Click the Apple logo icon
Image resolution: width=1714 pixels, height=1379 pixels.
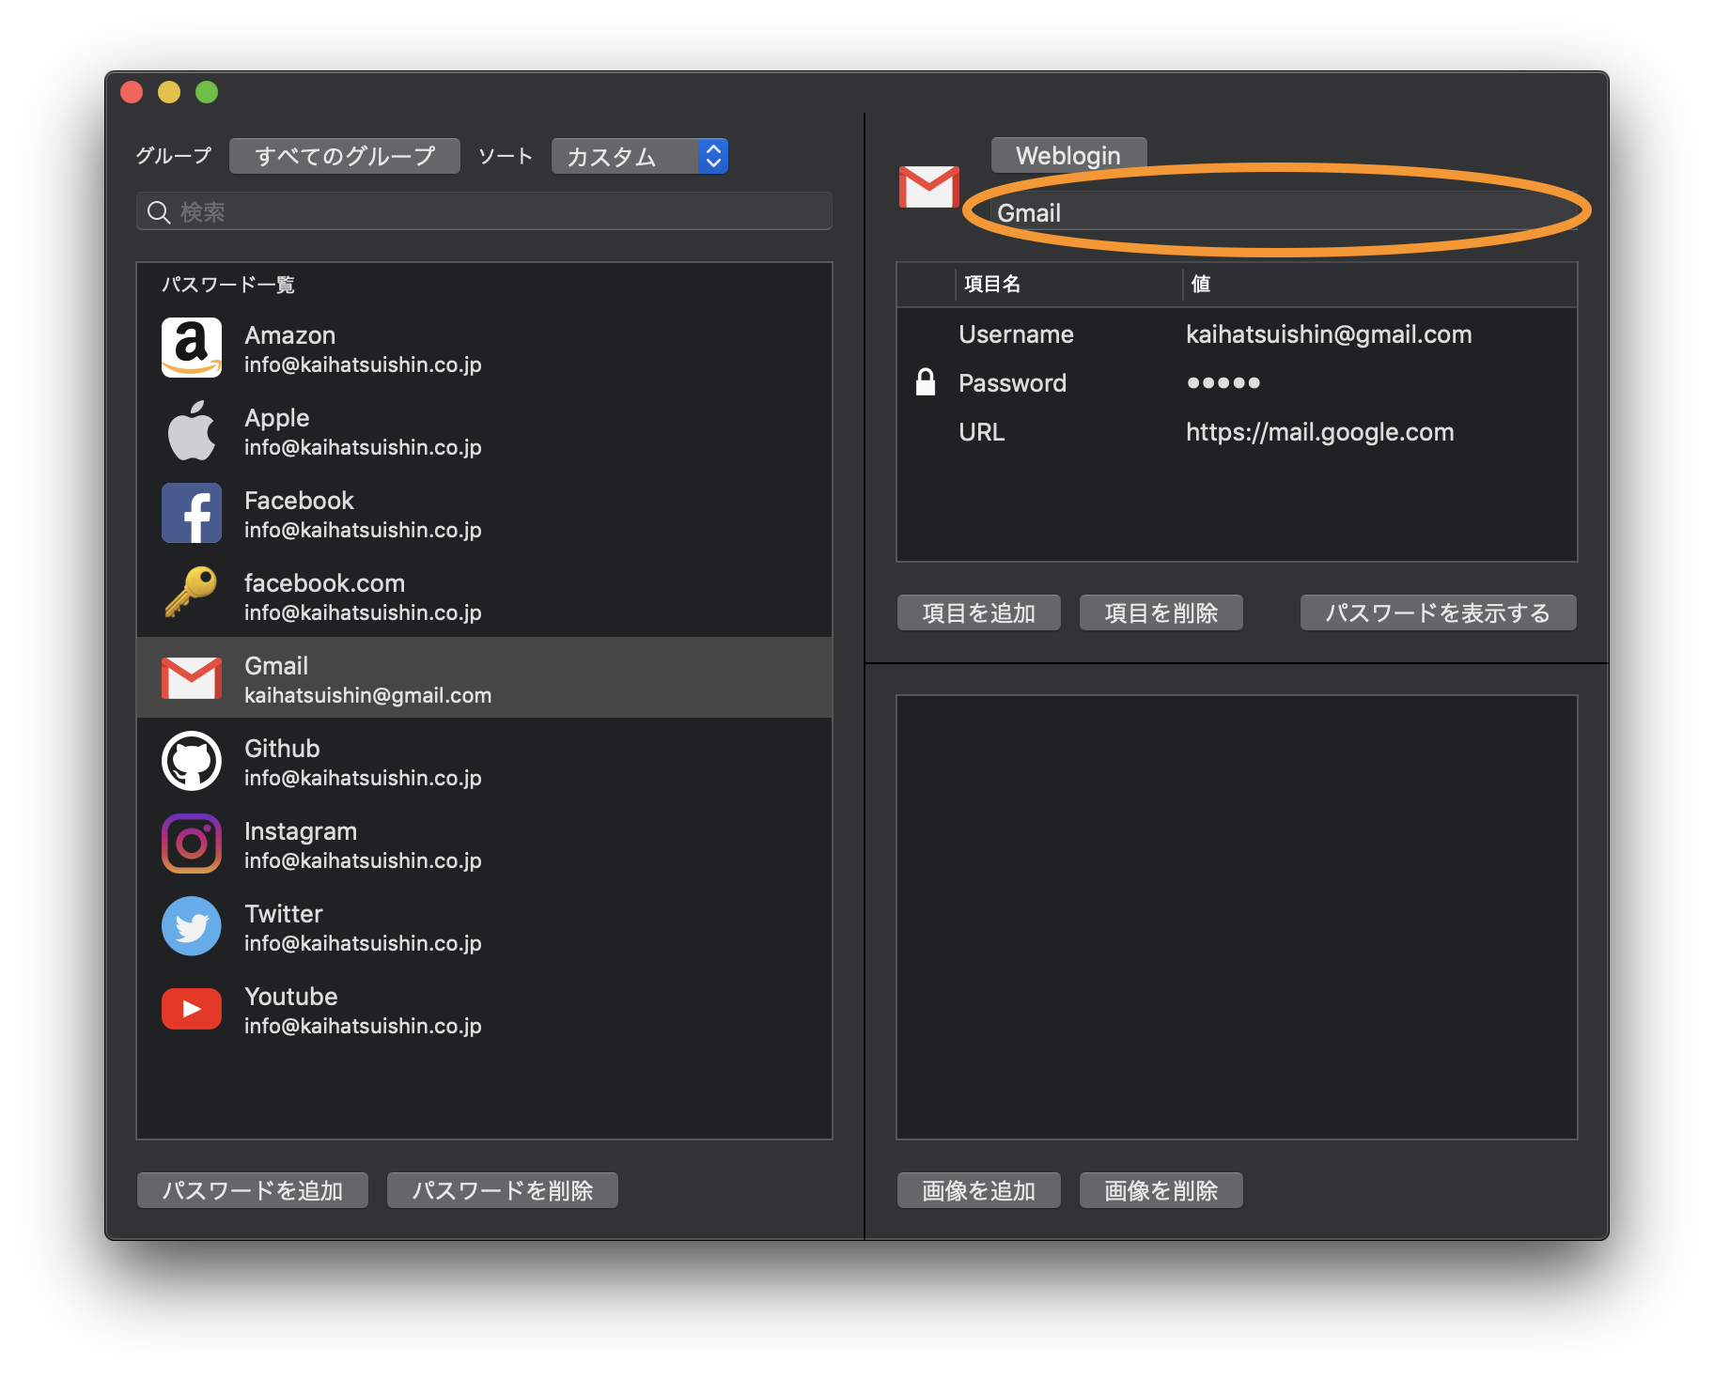(192, 430)
